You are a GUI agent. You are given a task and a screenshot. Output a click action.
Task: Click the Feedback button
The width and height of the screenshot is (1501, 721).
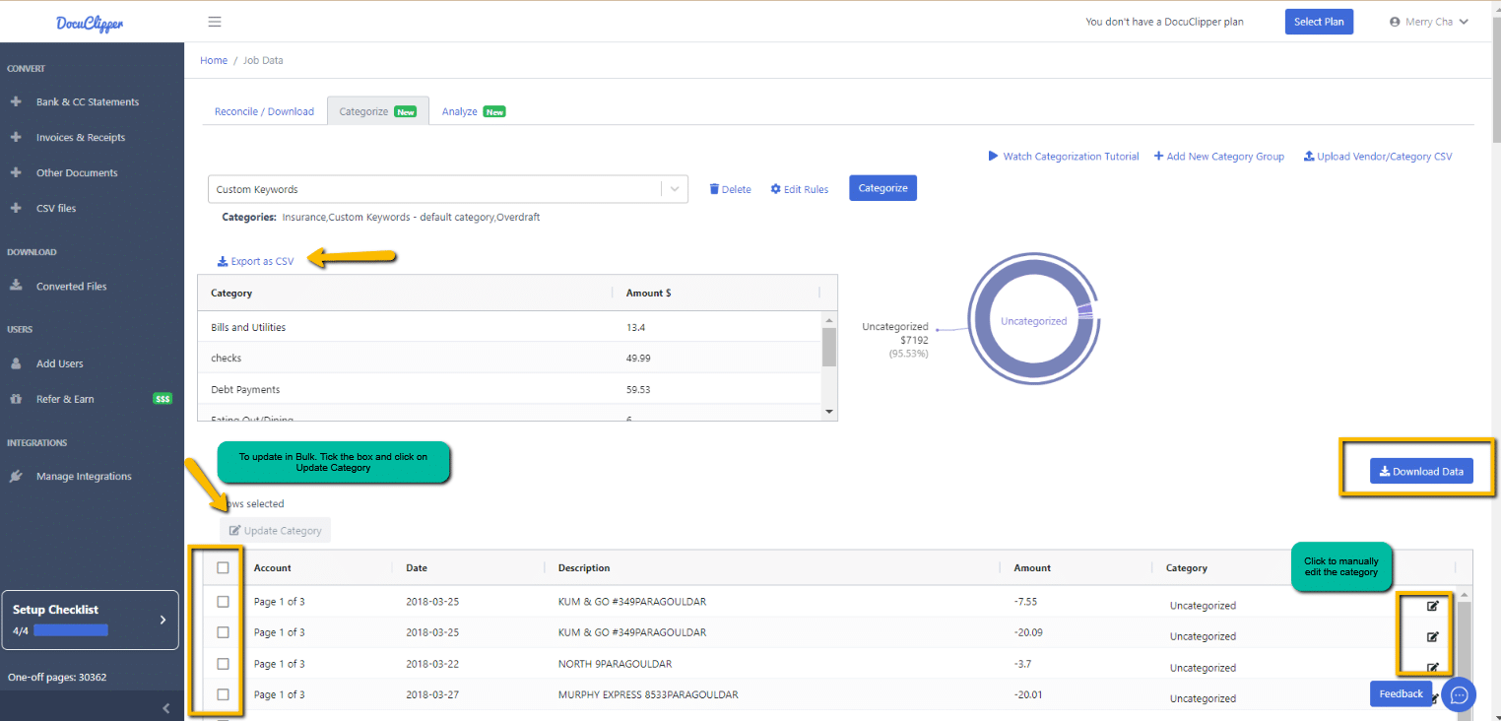(x=1401, y=693)
